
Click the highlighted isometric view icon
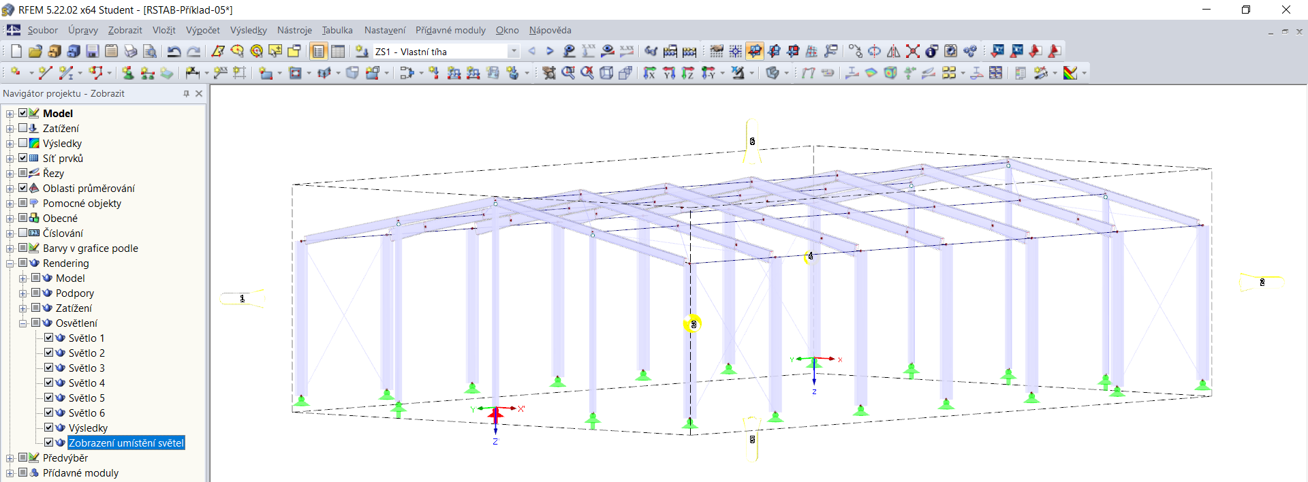pos(755,51)
